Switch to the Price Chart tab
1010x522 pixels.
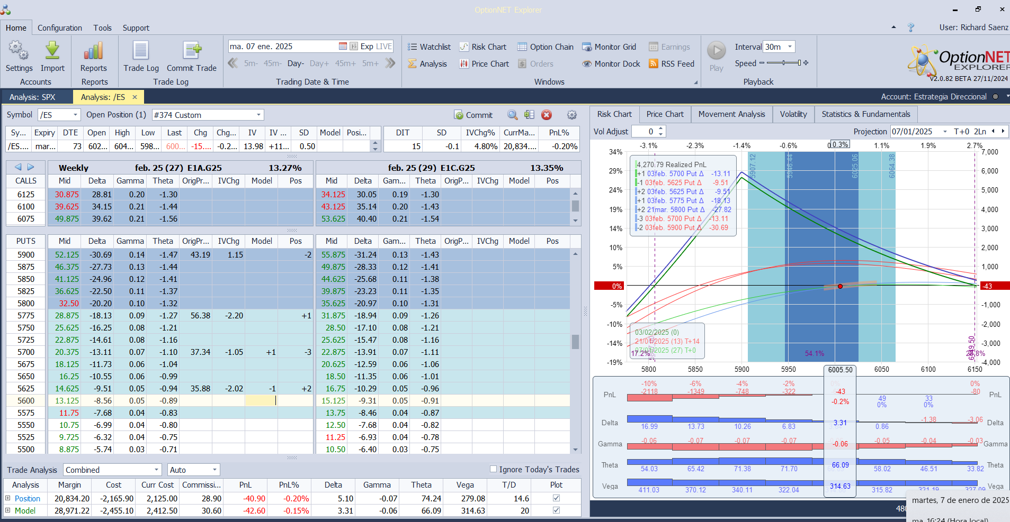pos(665,114)
